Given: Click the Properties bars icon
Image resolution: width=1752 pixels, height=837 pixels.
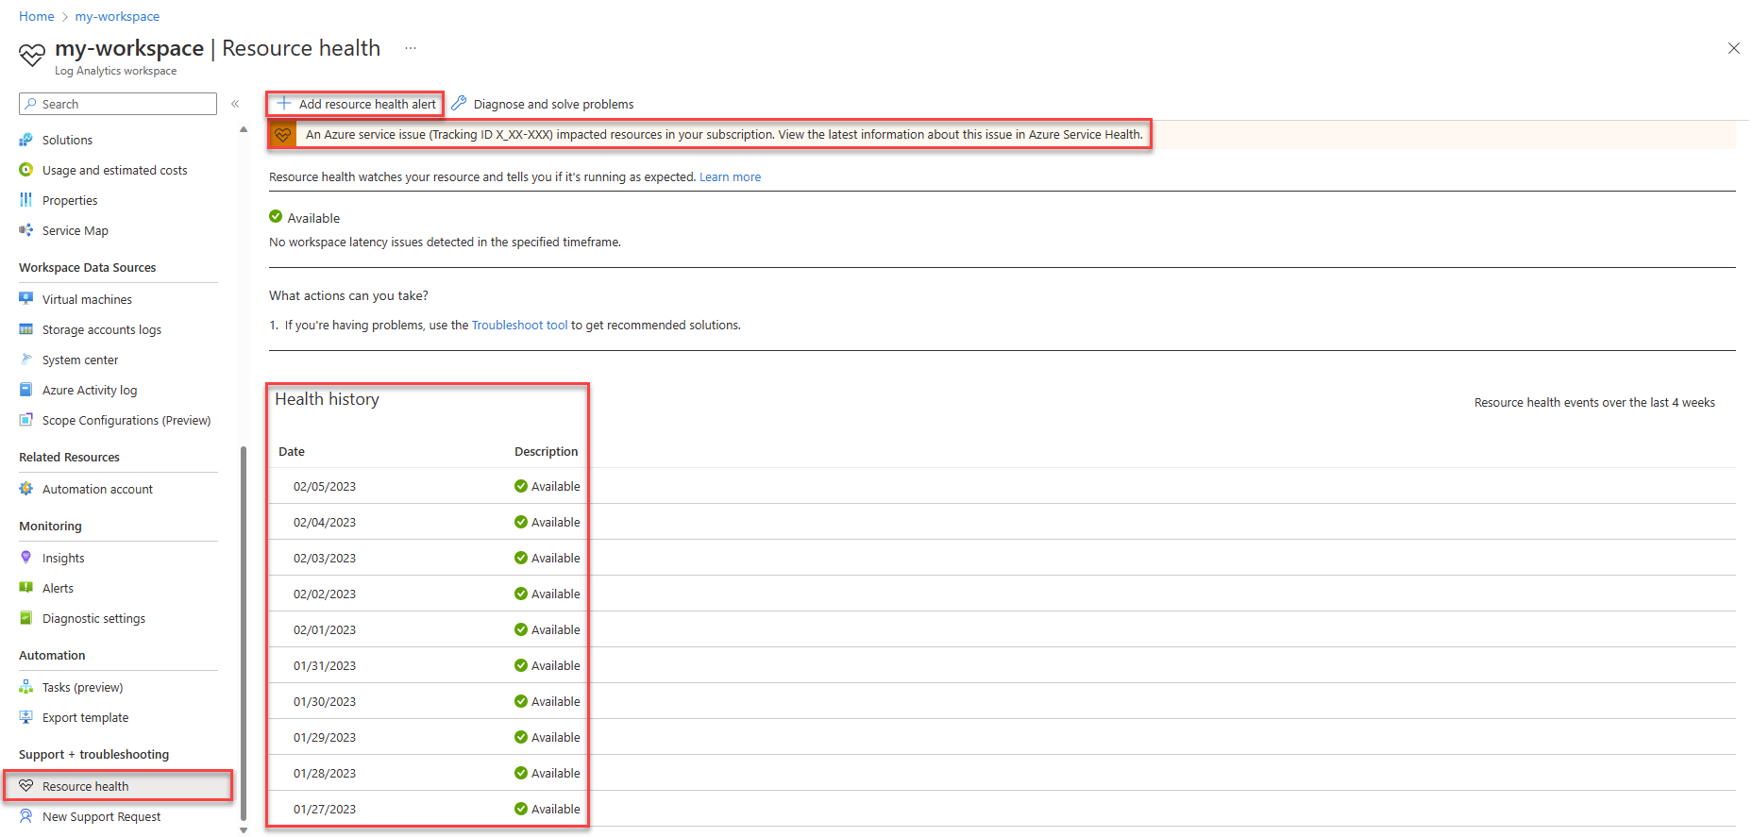Looking at the screenshot, I should coord(26,200).
